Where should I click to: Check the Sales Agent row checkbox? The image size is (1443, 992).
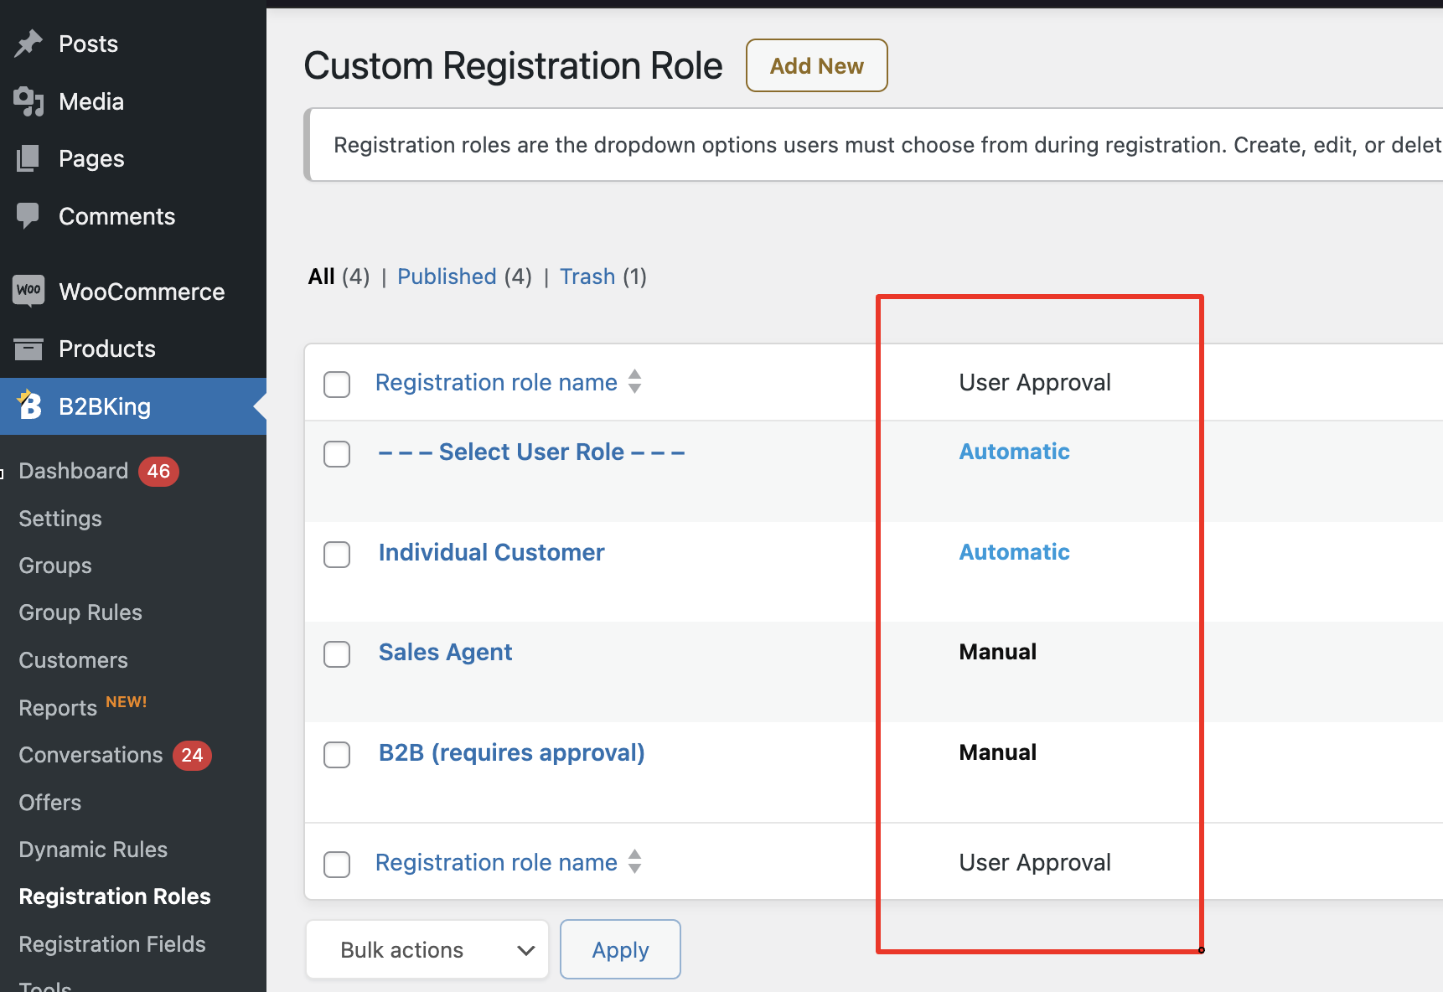[337, 654]
